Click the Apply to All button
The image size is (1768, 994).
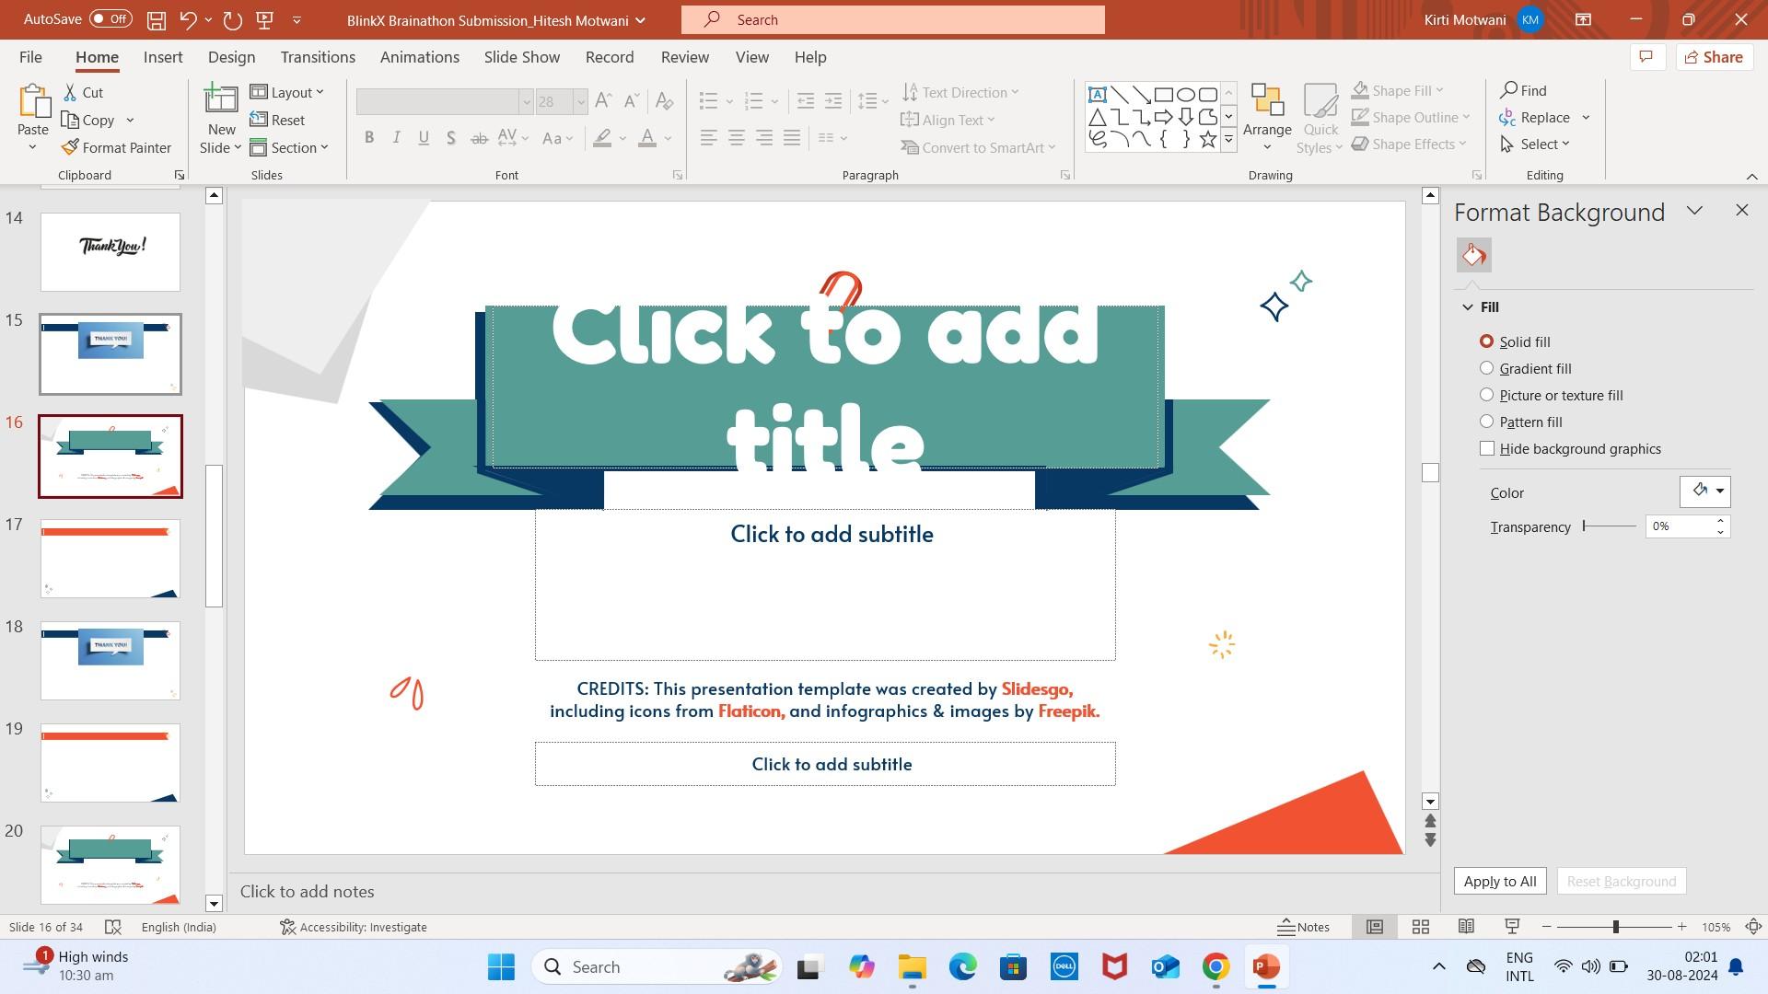[1499, 881]
